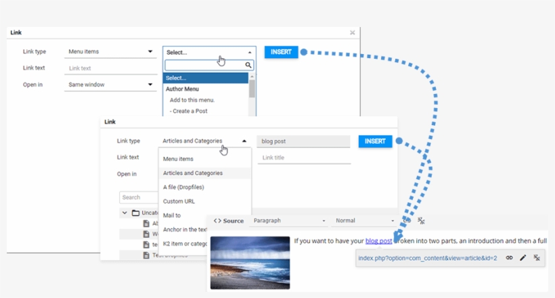Switch editor to Source view

[229, 220]
